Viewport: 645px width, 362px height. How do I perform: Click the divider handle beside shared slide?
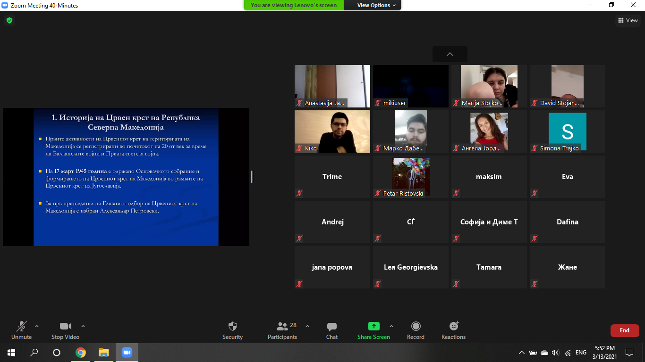pyautogui.click(x=252, y=177)
